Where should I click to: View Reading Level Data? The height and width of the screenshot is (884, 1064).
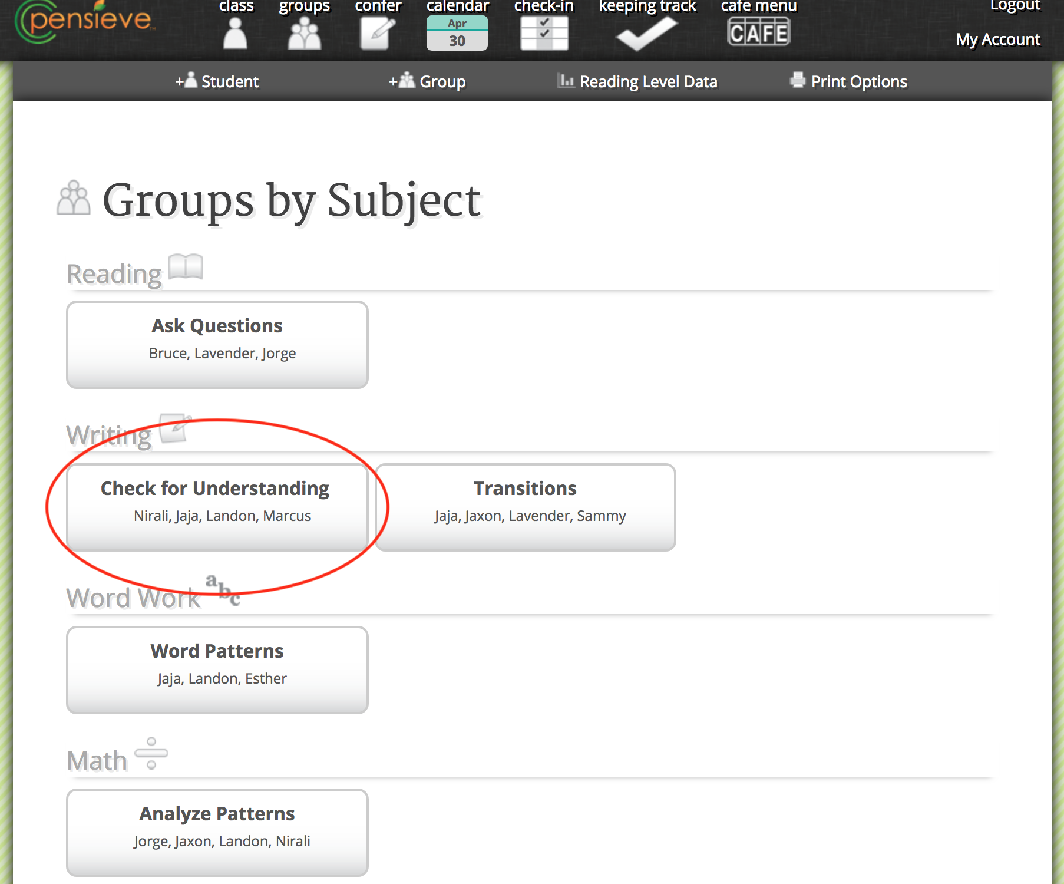[x=637, y=81]
